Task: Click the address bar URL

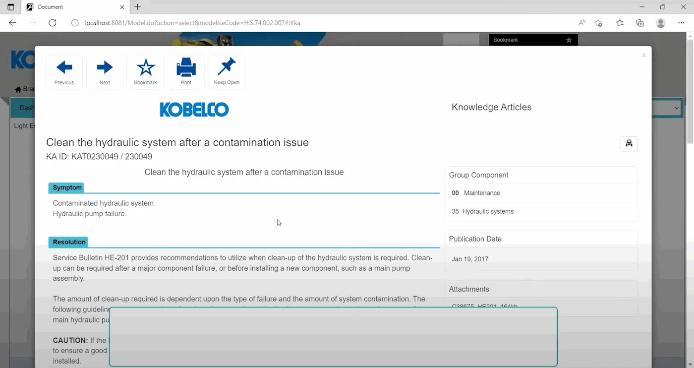Action: [x=192, y=23]
